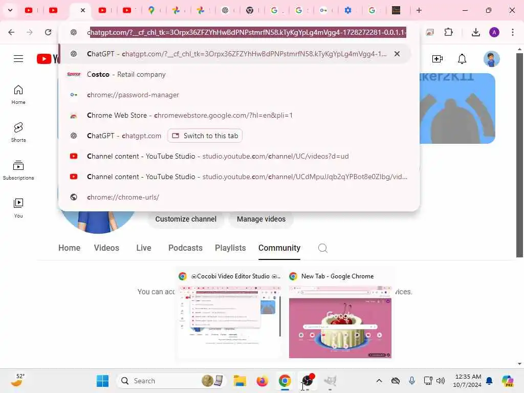The width and height of the screenshot is (524, 393).
Task: Switch to the Google Maps tab
Action: click(151, 10)
